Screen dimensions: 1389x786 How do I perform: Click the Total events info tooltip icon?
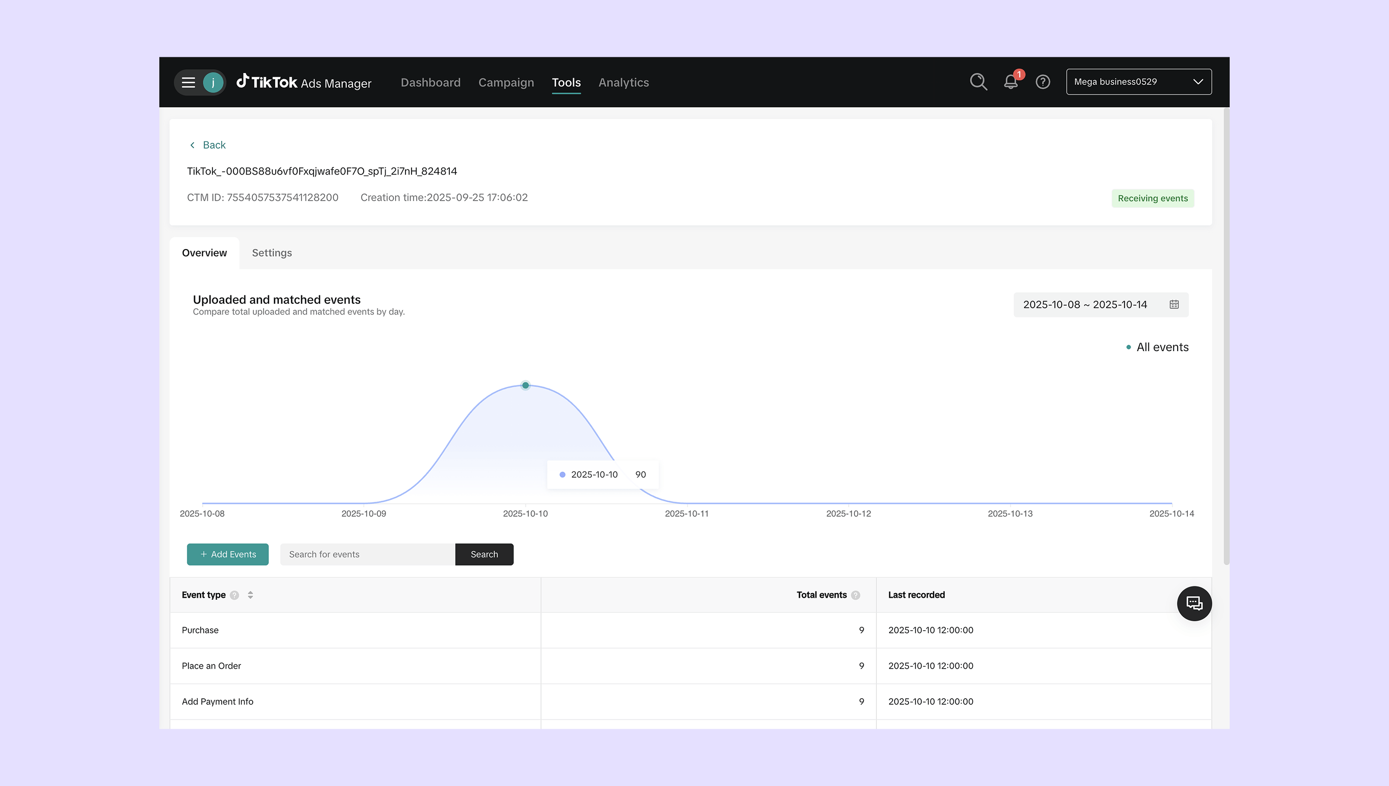click(x=855, y=595)
